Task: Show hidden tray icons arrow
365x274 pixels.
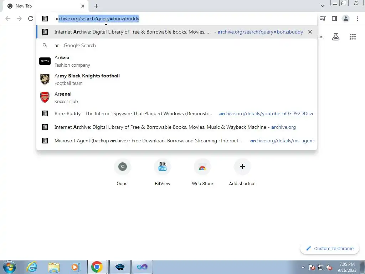Action: (303, 267)
